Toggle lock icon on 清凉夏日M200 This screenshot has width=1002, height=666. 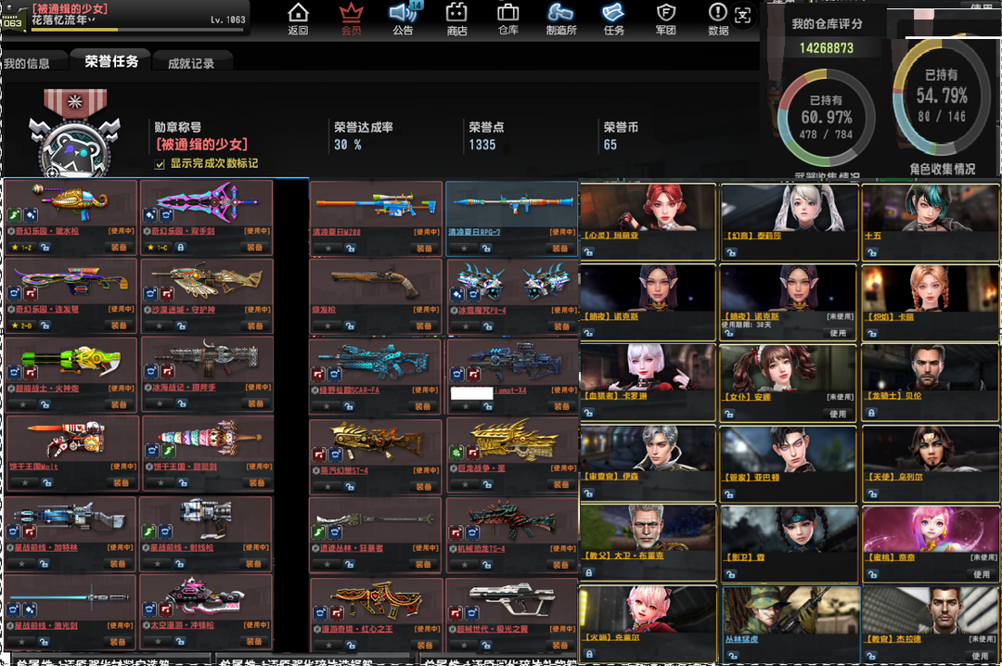coord(350,249)
